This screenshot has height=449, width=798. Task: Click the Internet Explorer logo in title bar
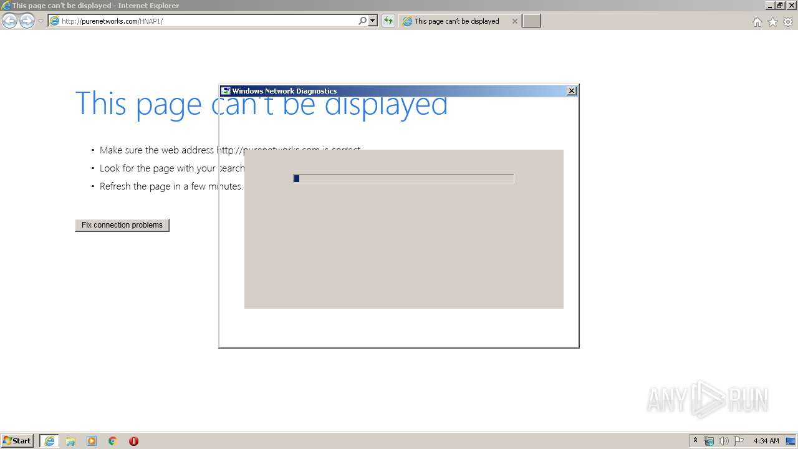[x=6, y=6]
